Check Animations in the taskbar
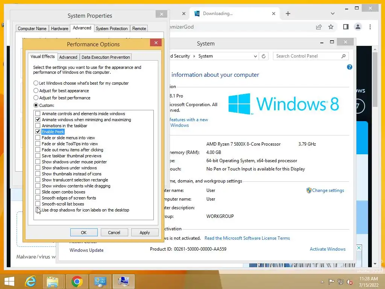Image resolution: width=385 pixels, height=289 pixels. [38, 126]
